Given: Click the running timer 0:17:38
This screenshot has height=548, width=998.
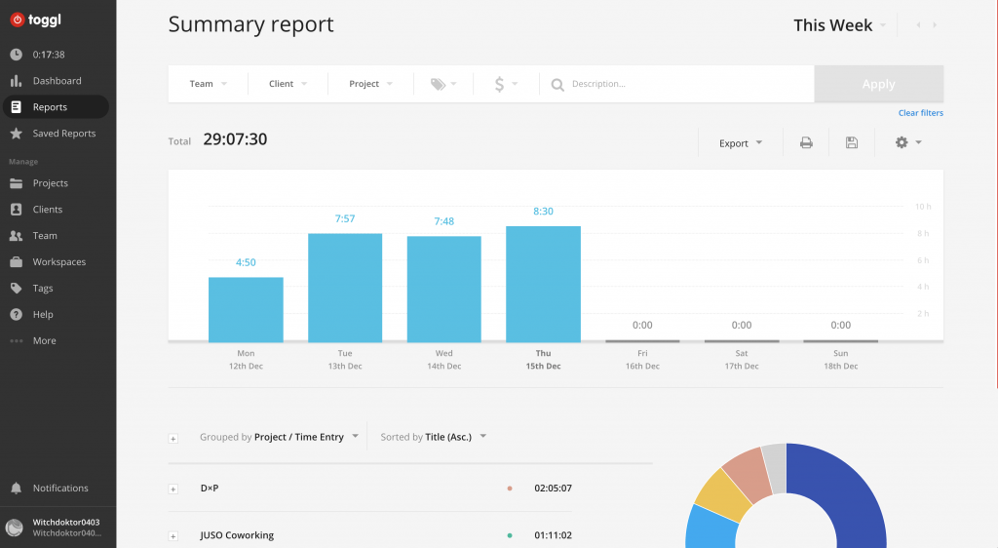Looking at the screenshot, I should tap(49, 55).
